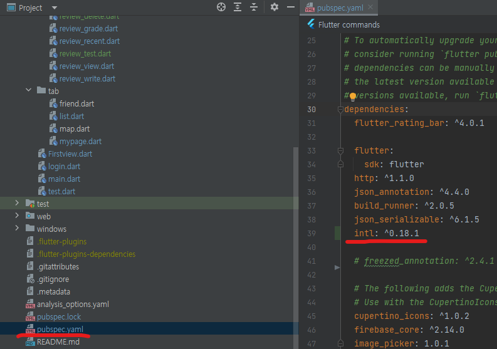Click the pubspec.lock YML file icon
The image size is (497, 349).
pyautogui.click(x=30, y=316)
